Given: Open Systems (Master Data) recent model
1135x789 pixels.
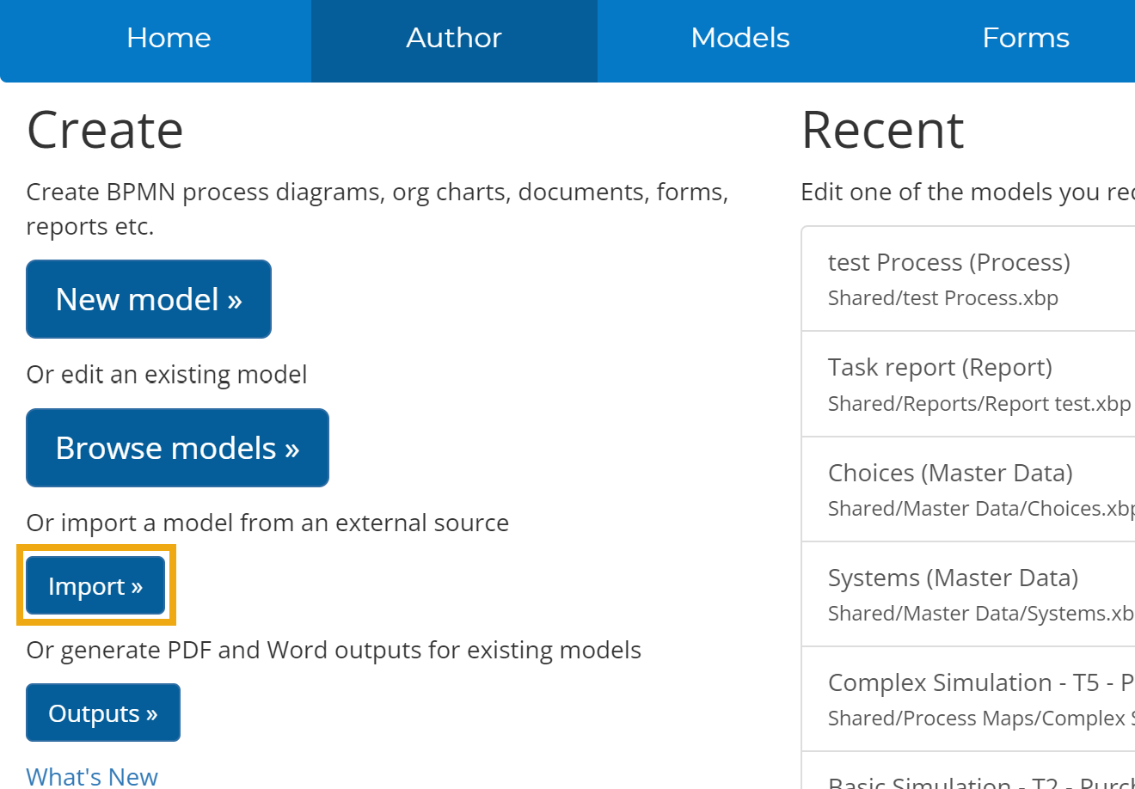Looking at the screenshot, I should (953, 578).
